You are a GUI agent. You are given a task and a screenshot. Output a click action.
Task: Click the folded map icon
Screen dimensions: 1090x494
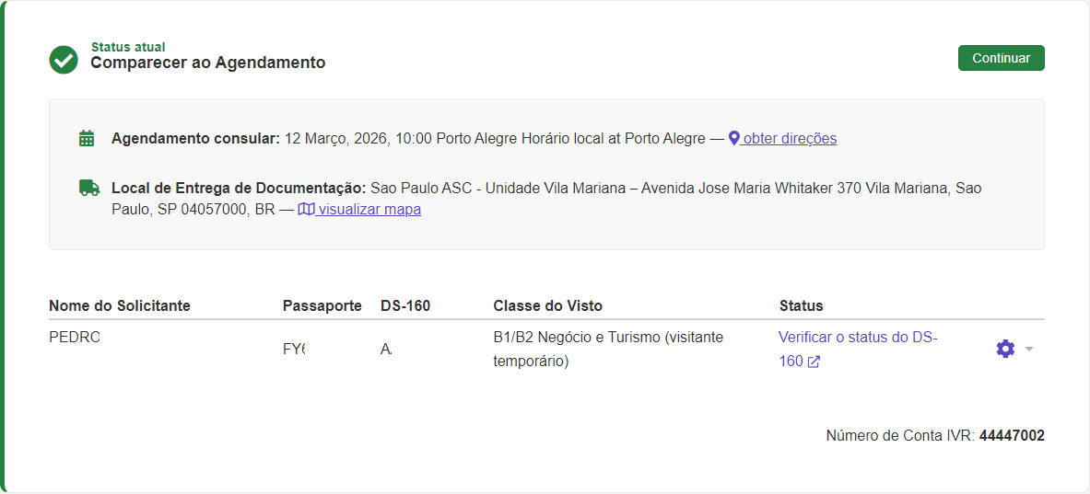(306, 209)
